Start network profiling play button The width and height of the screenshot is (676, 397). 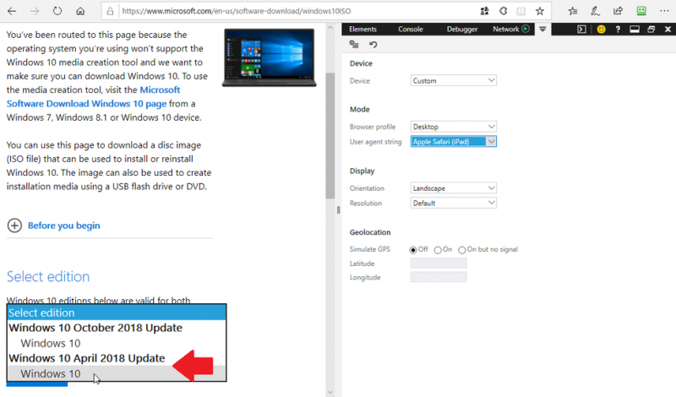pyautogui.click(x=525, y=29)
